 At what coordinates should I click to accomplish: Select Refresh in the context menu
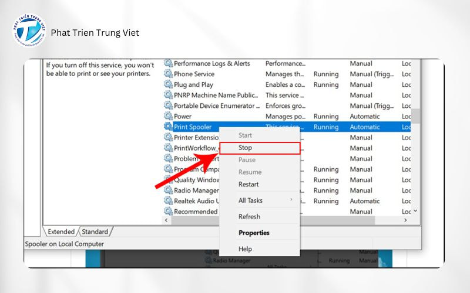click(x=249, y=216)
